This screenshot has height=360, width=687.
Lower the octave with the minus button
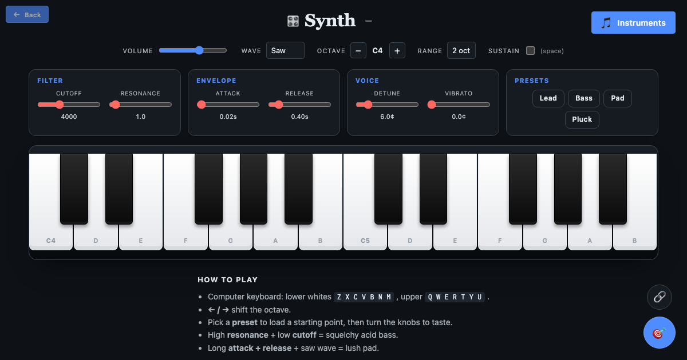click(x=358, y=50)
